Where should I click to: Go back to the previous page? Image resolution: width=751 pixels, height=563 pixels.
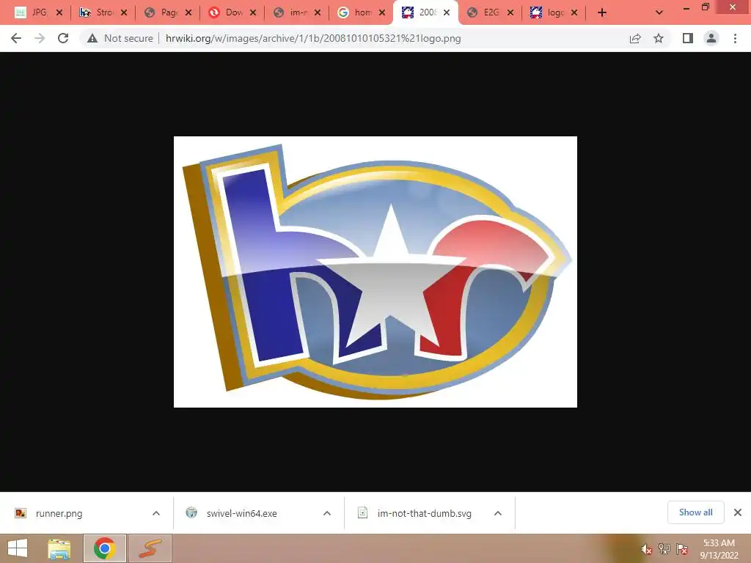16,38
